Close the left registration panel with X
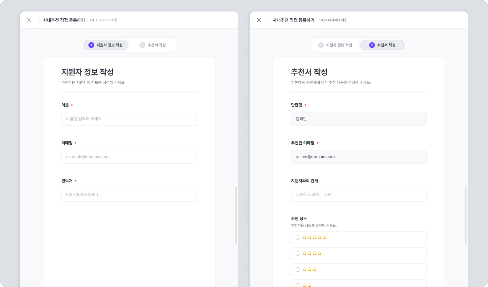The image size is (488, 287). click(x=29, y=20)
